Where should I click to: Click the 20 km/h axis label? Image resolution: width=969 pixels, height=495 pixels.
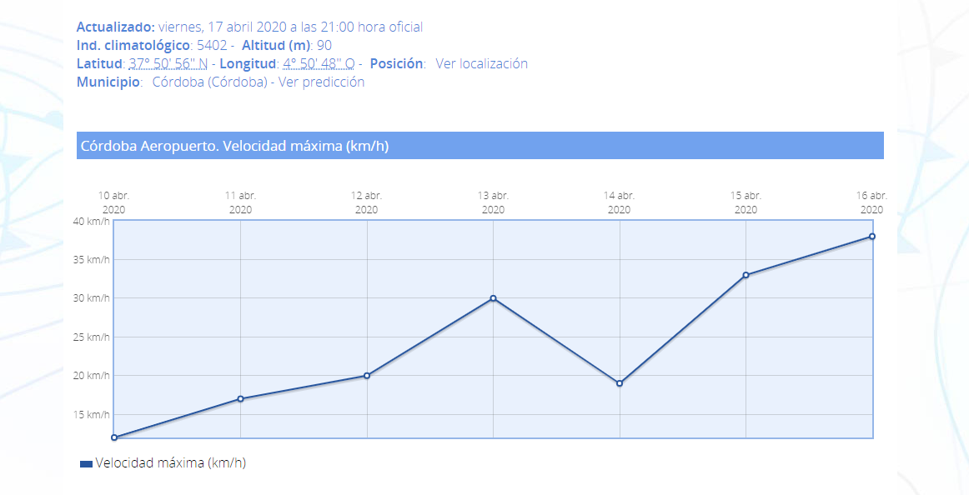point(92,375)
